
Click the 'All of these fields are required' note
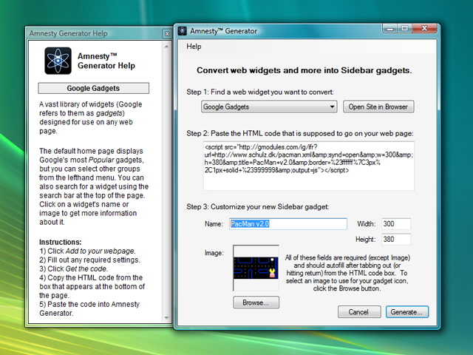pyautogui.click(x=347, y=273)
